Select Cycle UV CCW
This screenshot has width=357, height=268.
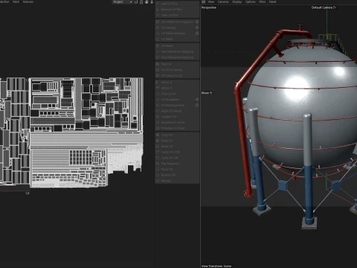coord(177,152)
